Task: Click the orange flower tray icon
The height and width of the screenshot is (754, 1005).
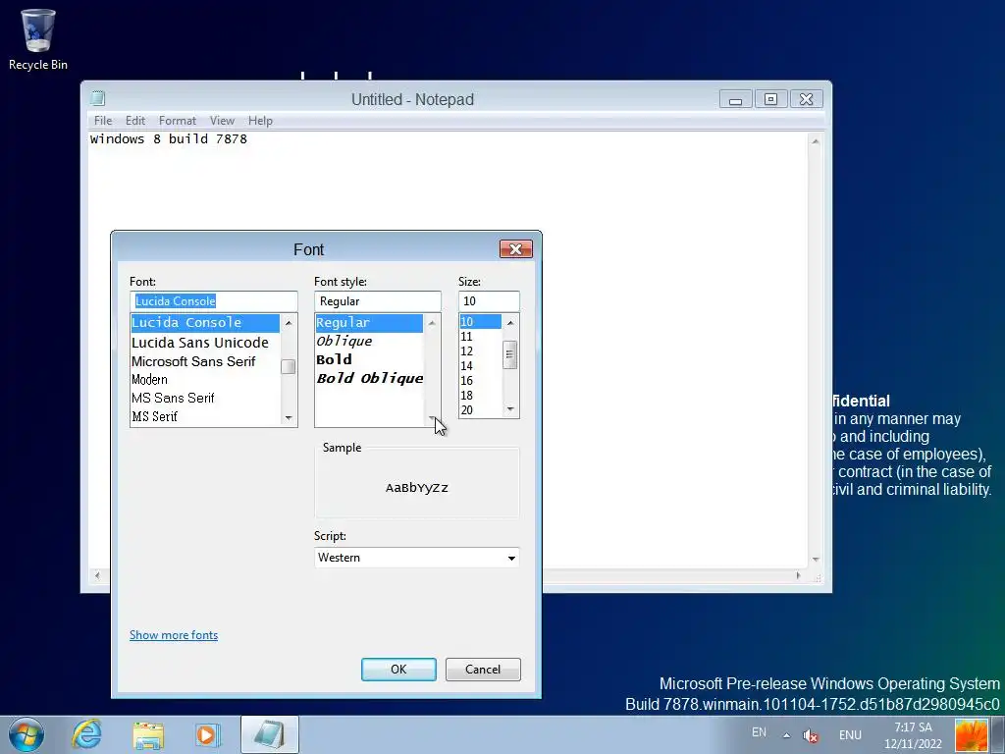Action: (x=971, y=735)
